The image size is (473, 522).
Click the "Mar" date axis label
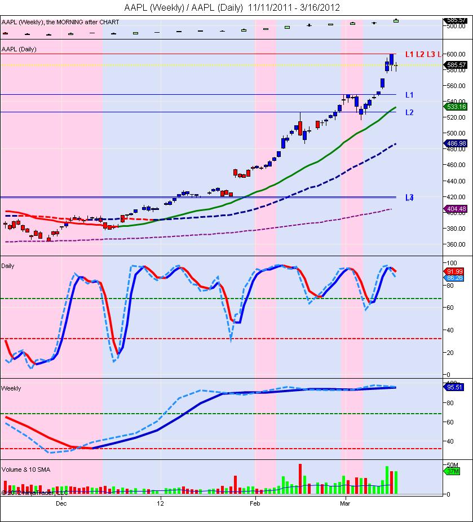coord(345,503)
